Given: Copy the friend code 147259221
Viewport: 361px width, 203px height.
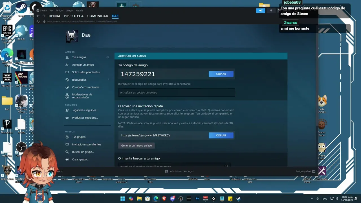Looking at the screenshot, I should point(221,74).
